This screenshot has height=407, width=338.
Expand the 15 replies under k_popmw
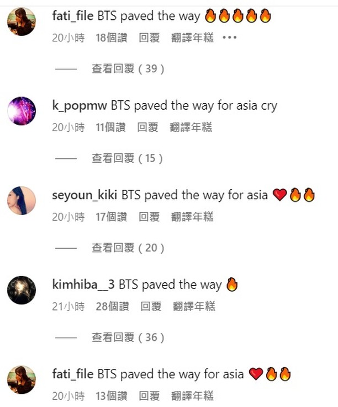click(128, 158)
